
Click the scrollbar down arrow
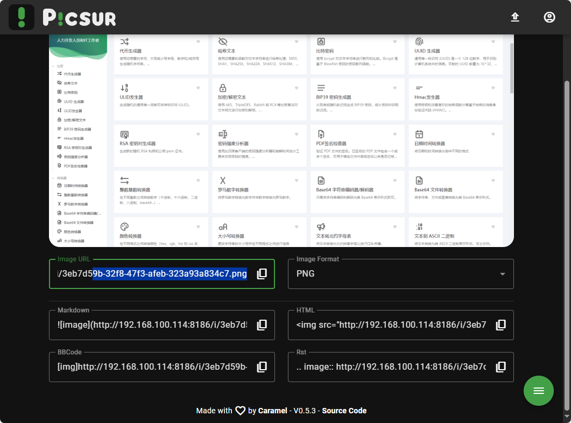pos(567,417)
